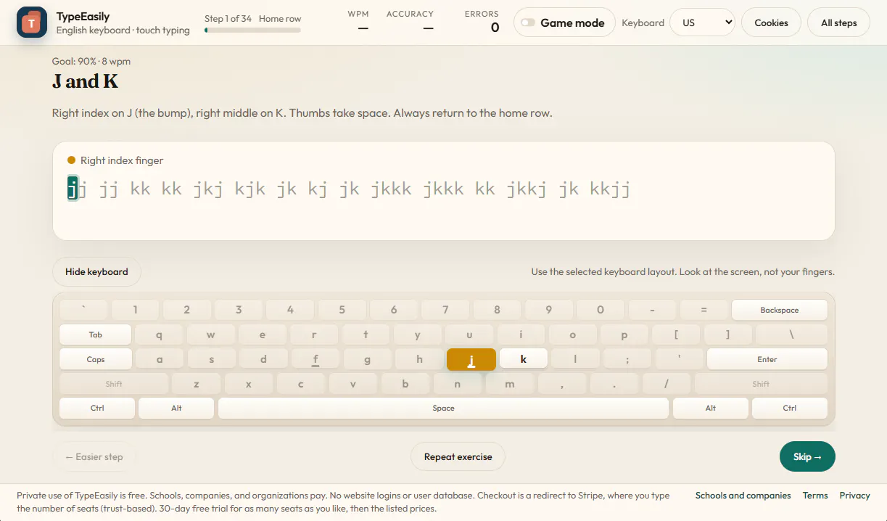Image resolution: width=887 pixels, height=521 pixels.
Task: Open the All steps list
Action: pos(839,22)
